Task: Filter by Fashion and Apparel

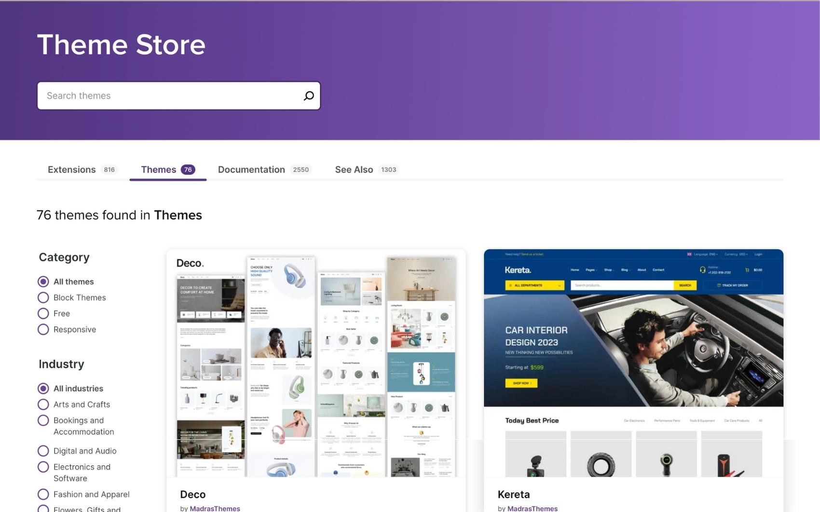Action: pos(43,494)
